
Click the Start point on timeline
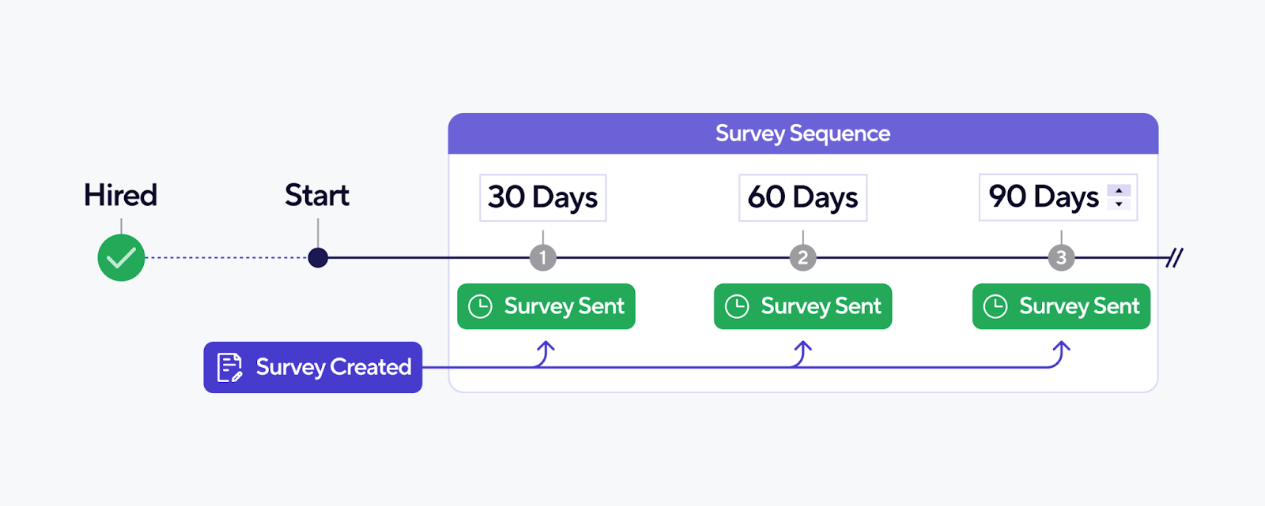tap(318, 257)
